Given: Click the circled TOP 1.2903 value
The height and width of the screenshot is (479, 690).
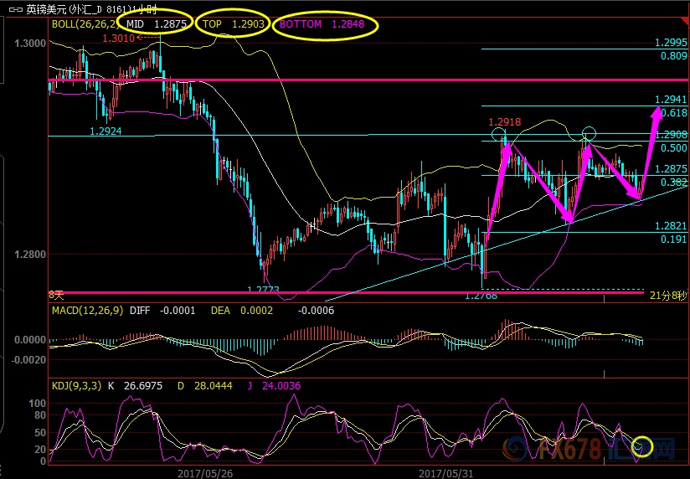Looking at the screenshot, I should (234, 24).
